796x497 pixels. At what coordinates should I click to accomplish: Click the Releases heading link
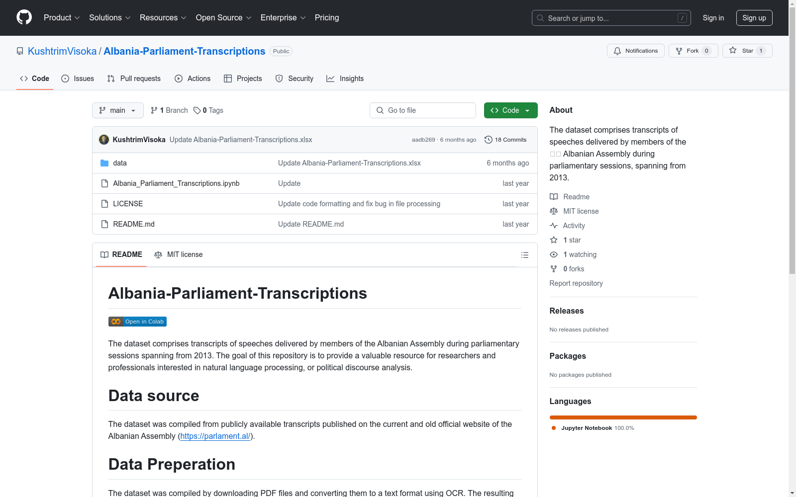coord(567,311)
